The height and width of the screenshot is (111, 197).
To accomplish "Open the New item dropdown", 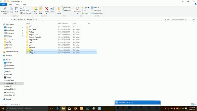I will click(67, 8).
